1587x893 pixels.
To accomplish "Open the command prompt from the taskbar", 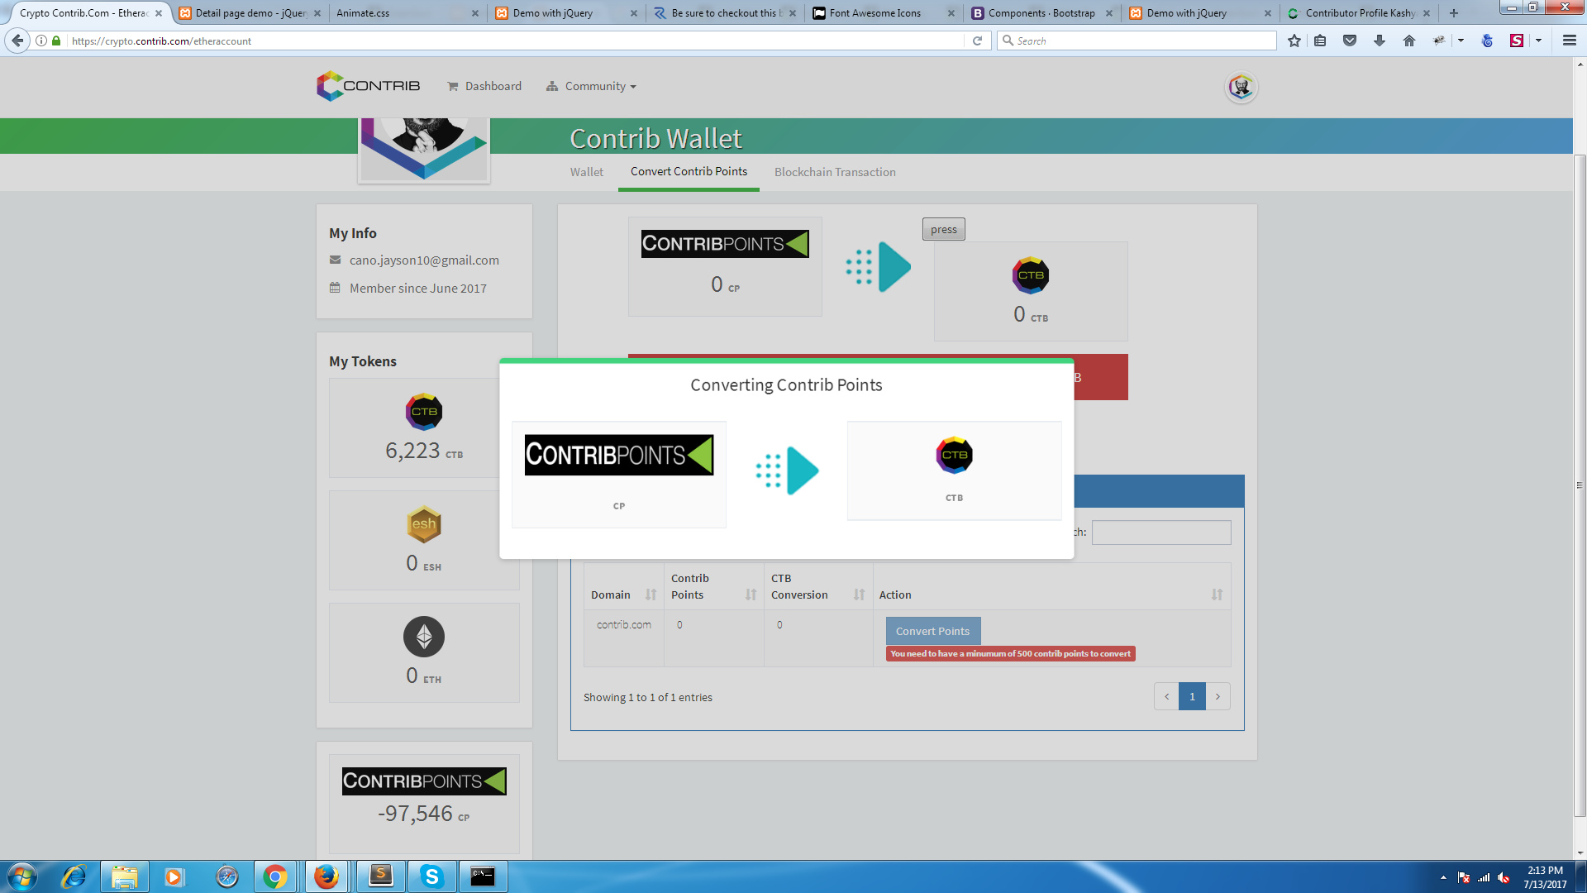I will tap(483, 876).
